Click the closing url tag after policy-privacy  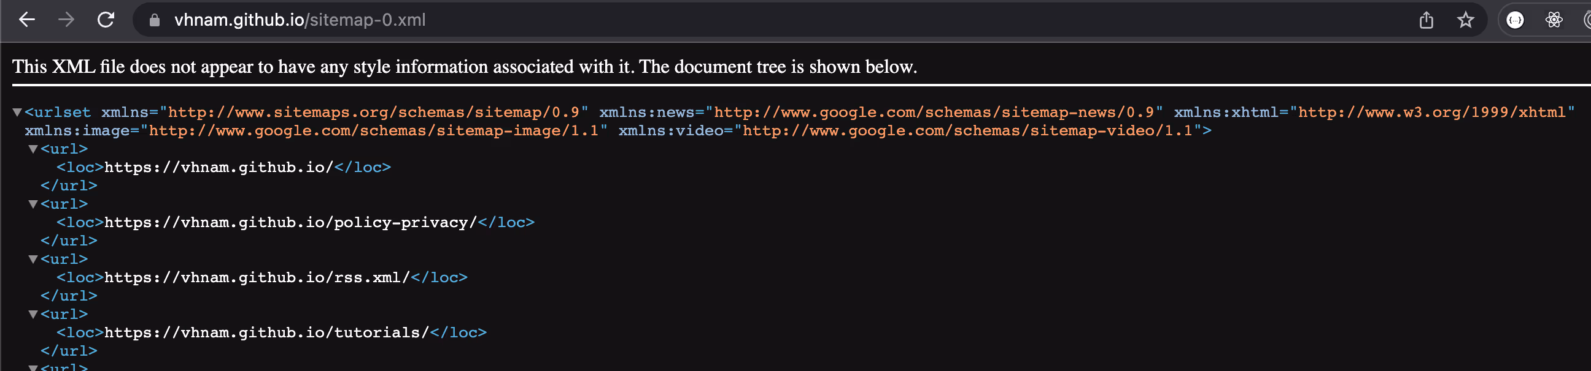pyautogui.click(x=69, y=241)
